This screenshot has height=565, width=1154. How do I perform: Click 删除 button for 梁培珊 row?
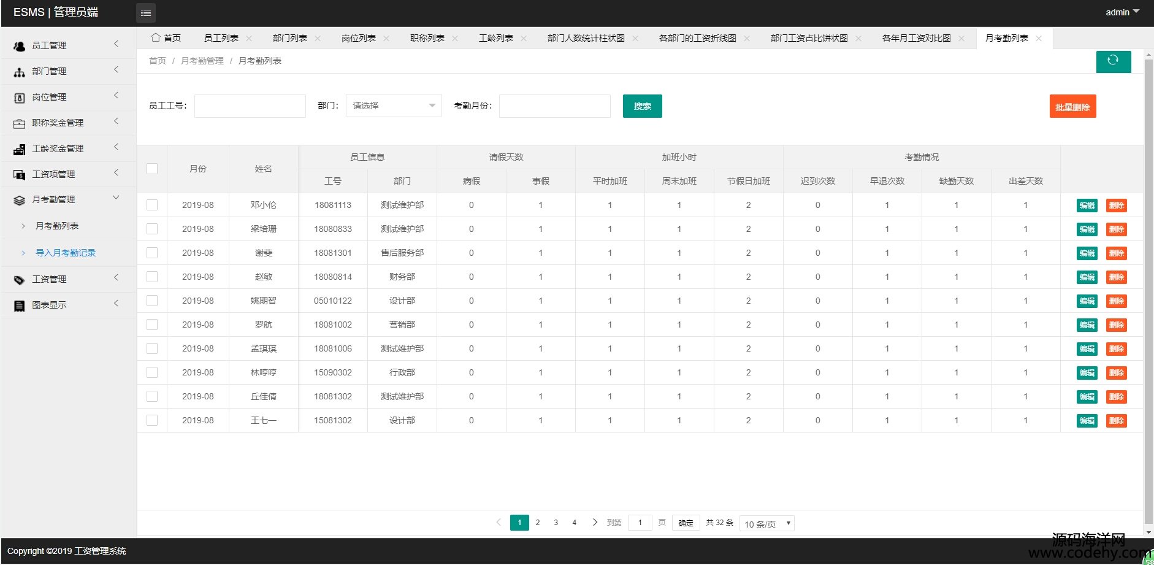(x=1117, y=229)
